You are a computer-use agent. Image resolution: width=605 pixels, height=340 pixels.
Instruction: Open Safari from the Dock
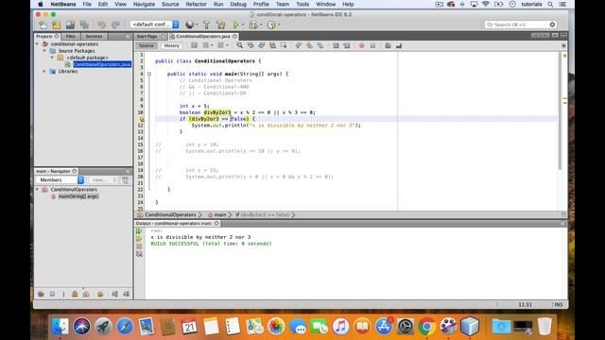[125, 327]
